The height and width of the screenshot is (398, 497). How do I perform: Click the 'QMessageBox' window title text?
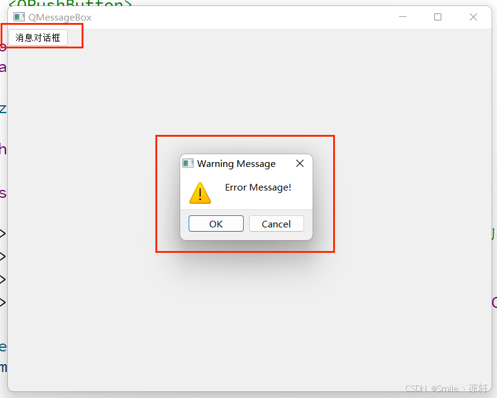(60, 18)
